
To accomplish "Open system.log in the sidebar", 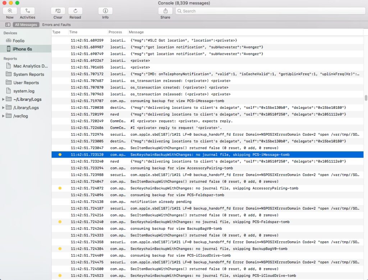I will [24, 91].
